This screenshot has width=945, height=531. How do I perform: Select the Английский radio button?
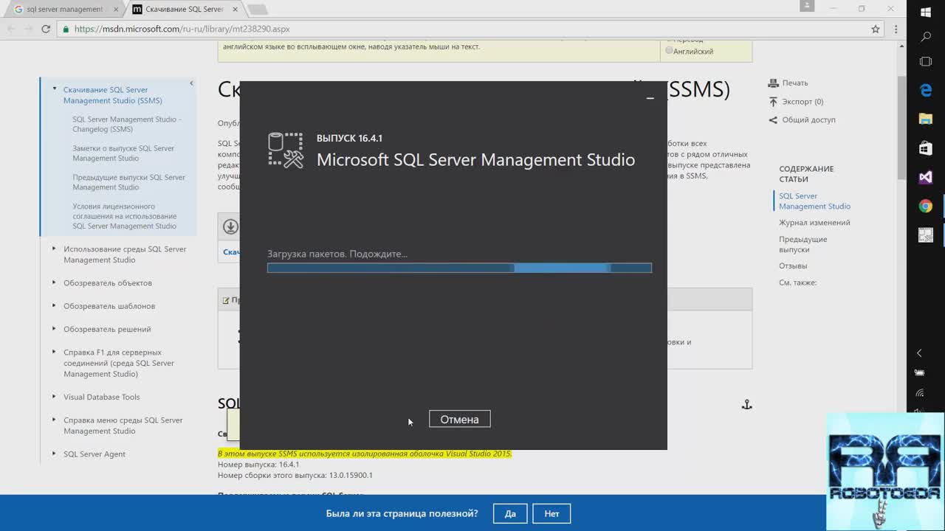pyautogui.click(x=669, y=51)
